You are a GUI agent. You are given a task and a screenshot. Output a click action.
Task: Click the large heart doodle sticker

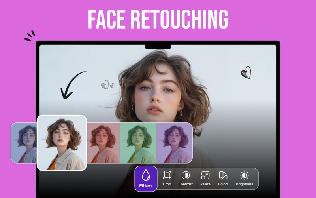[x=246, y=72]
